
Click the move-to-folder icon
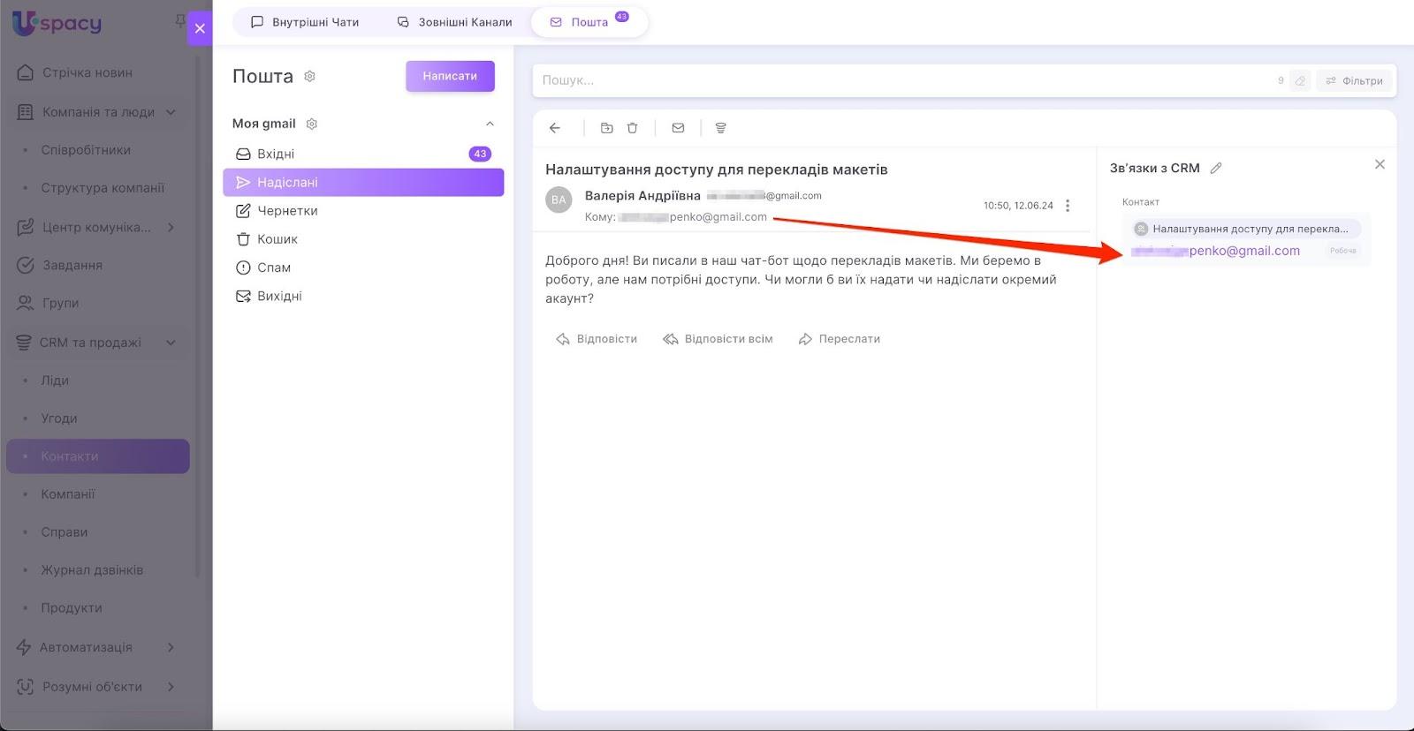(x=606, y=128)
